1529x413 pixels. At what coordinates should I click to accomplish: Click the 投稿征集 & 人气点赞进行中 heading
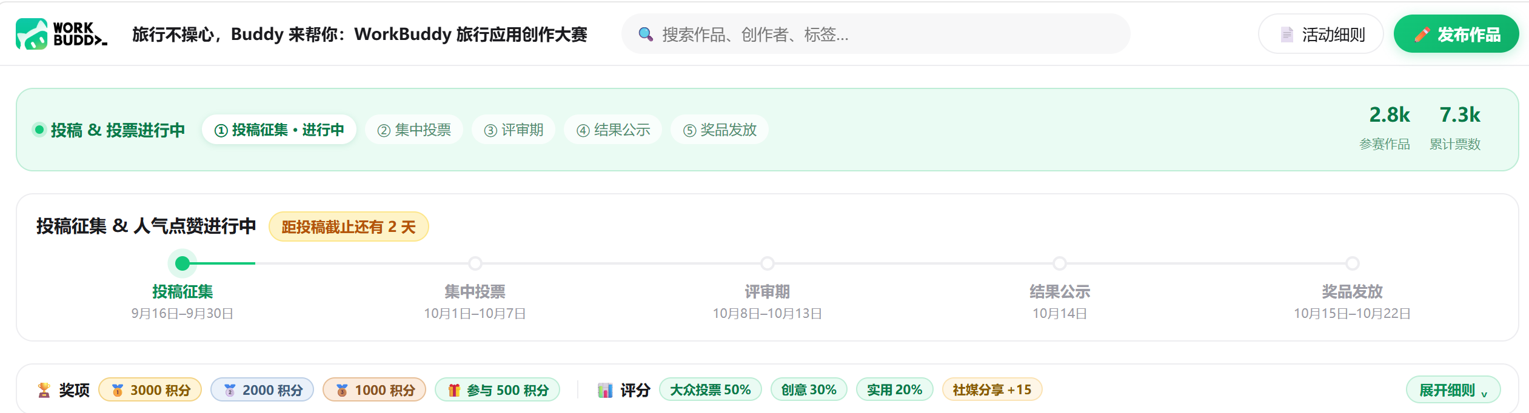coord(146,226)
